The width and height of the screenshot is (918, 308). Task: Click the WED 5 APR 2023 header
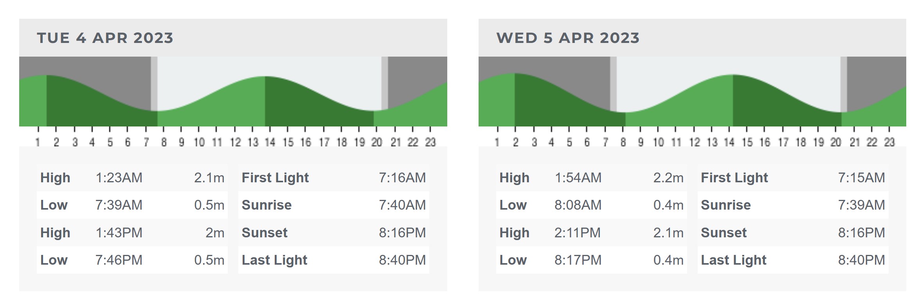coord(568,38)
